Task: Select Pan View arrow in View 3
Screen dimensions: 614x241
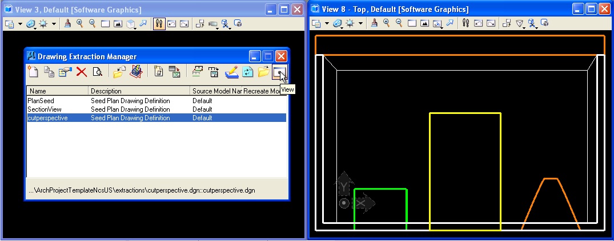Action: [x=143, y=23]
